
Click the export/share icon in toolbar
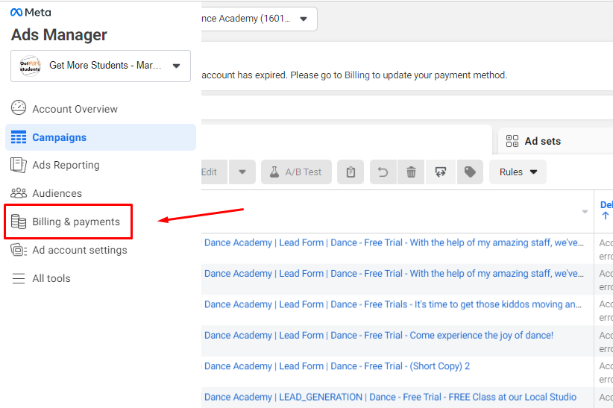click(x=441, y=172)
